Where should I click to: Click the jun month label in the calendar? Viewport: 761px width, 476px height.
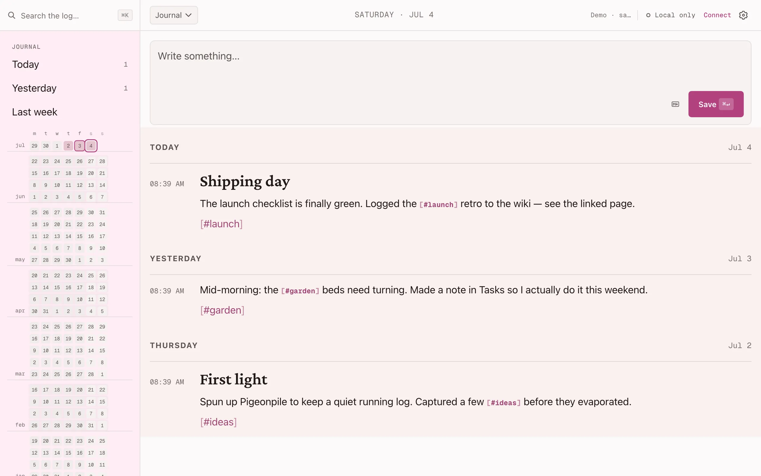pyautogui.click(x=20, y=196)
